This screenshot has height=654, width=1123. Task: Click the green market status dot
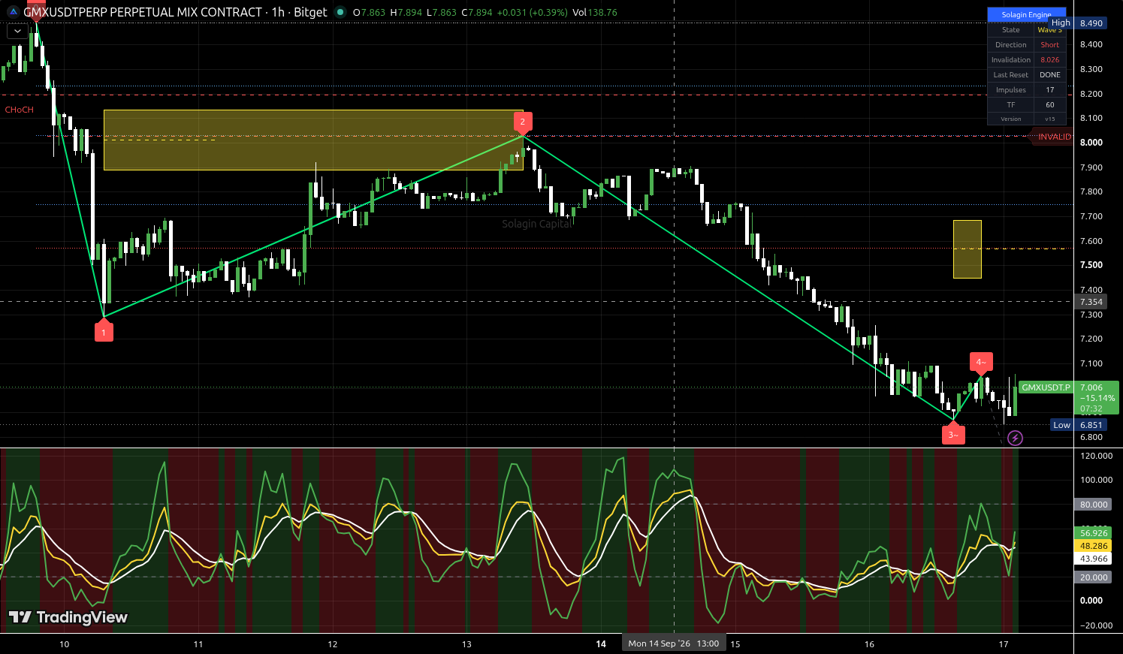point(340,12)
